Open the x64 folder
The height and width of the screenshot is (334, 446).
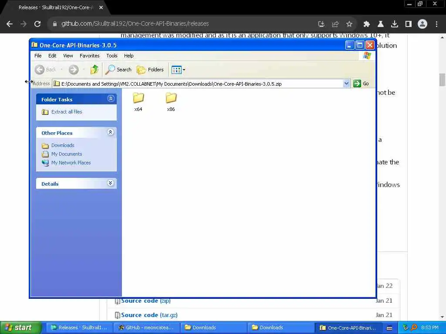138,102
